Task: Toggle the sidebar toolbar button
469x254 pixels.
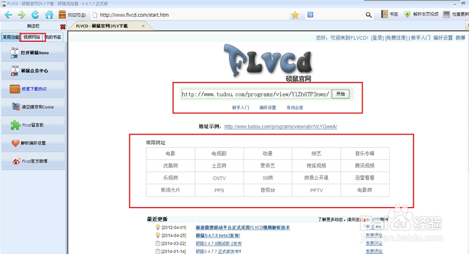Action: (72, 15)
